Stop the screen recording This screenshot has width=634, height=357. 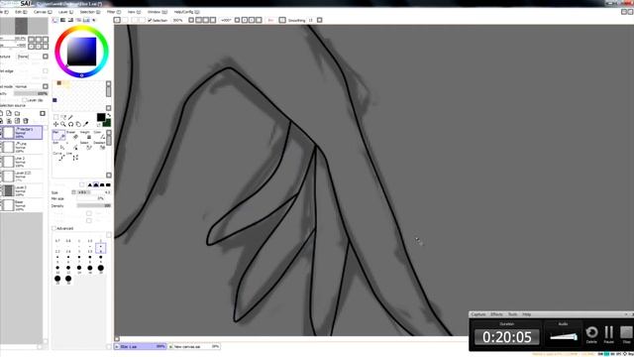tap(626, 335)
